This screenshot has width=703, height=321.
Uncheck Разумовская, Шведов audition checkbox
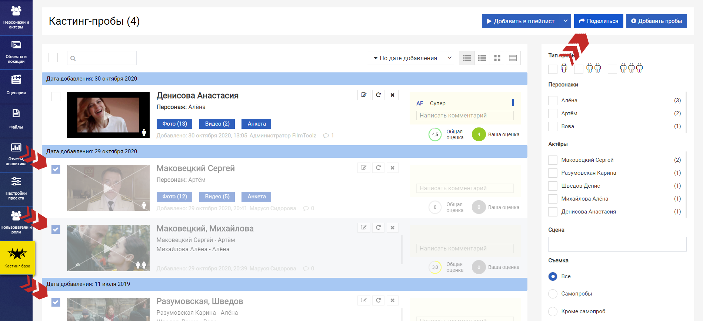[56, 303]
